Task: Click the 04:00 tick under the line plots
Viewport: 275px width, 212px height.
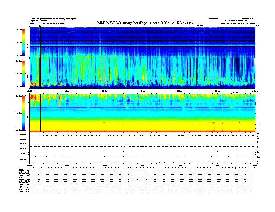Action: [67, 165]
